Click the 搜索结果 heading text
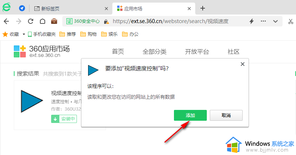 point(28,73)
